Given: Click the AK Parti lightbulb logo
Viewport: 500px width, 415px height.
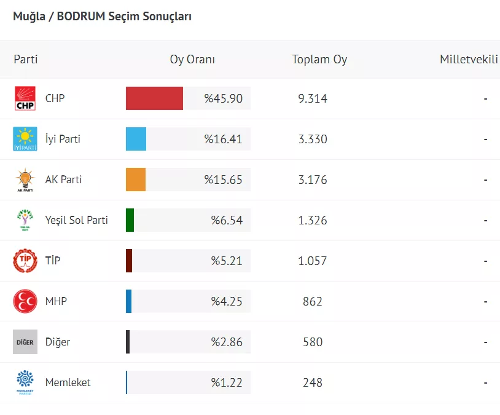Looking at the screenshot, I should tap(25, 180).
